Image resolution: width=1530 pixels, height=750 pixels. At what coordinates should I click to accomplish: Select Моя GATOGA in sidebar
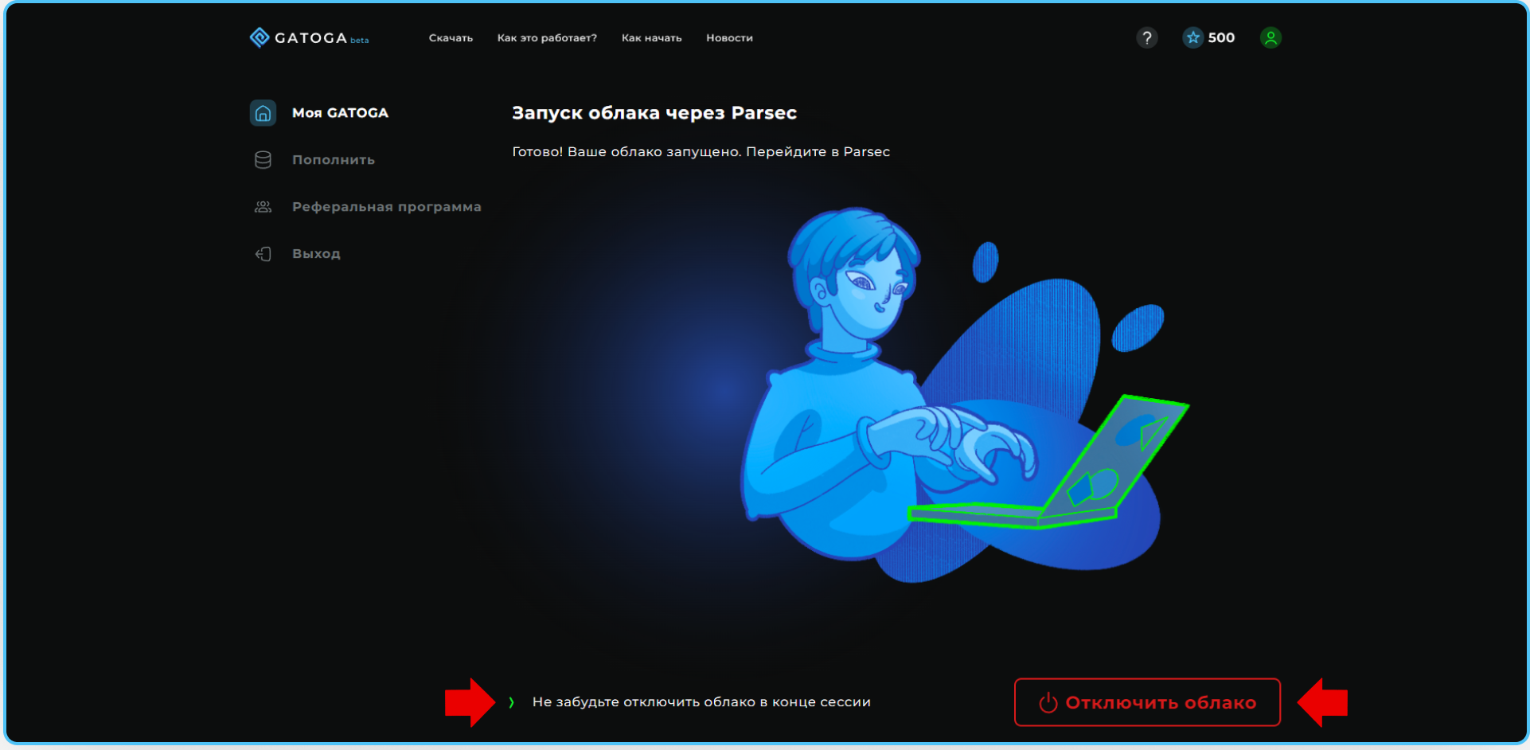pyautogui.click(x=340, y=113)
